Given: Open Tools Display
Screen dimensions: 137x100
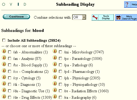Looking at the screenshot, I should pyautogui.click(x=106, y=17).
